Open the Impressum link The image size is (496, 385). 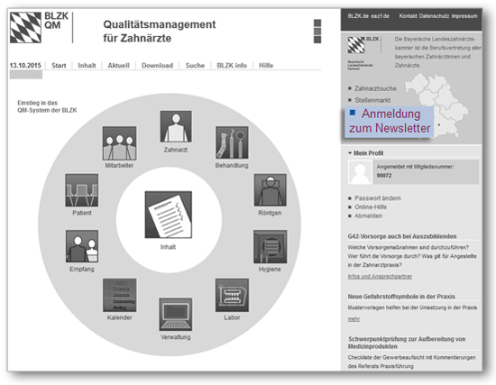coord(464,16)
